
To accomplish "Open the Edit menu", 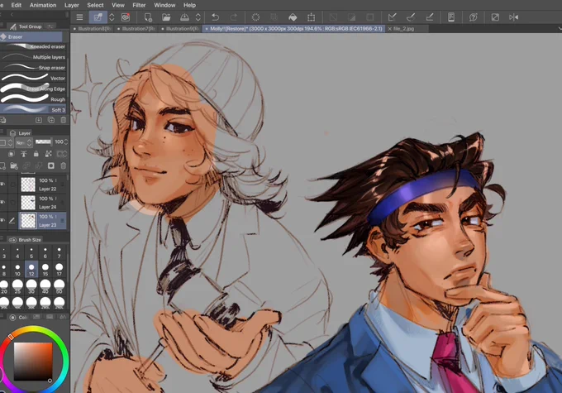I will pyautogui.click(x=17, y=5).
